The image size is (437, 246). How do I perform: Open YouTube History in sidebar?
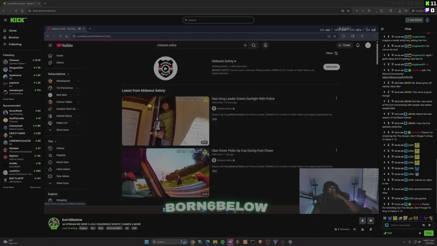pyautogui.click(x=57, y=148)
